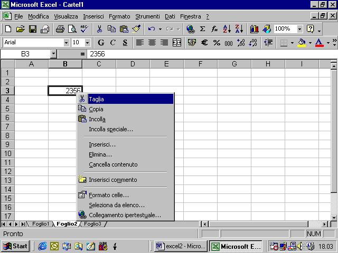Click the New workbook icon
The width and height of the screenshot is (338, 253).
tap(8, 28)
